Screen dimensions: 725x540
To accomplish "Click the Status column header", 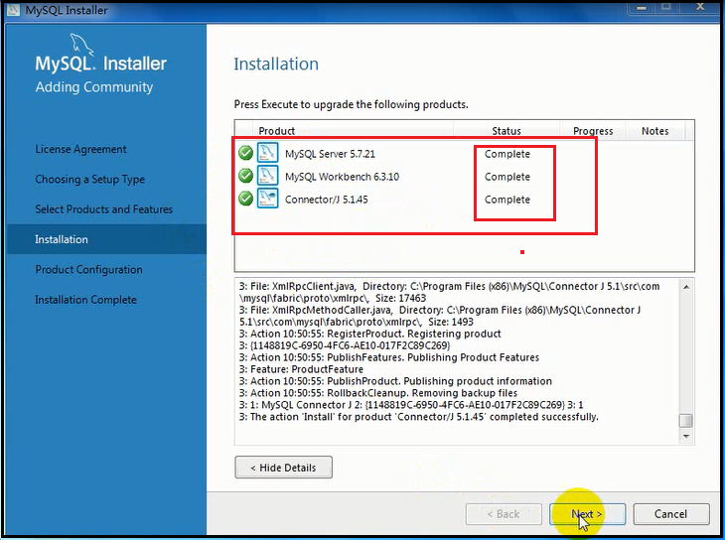I will pos(507,131).
